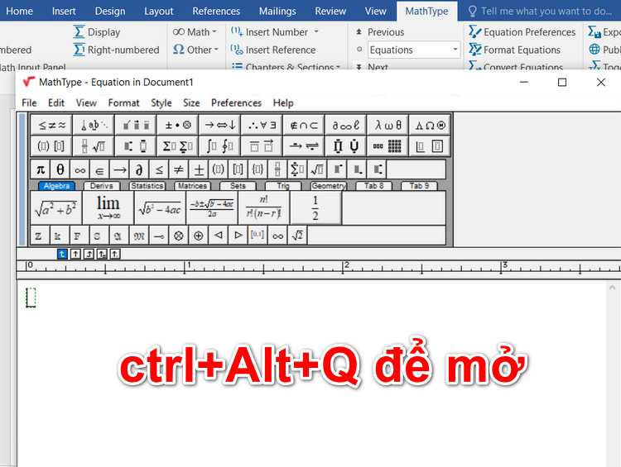Insert quadratic formula expression
This screenshot has width=621, height=467.
pyautogui.click(x=212, y=208)
